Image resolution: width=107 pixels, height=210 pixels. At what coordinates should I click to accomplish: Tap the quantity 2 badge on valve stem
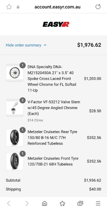point(23,100)
